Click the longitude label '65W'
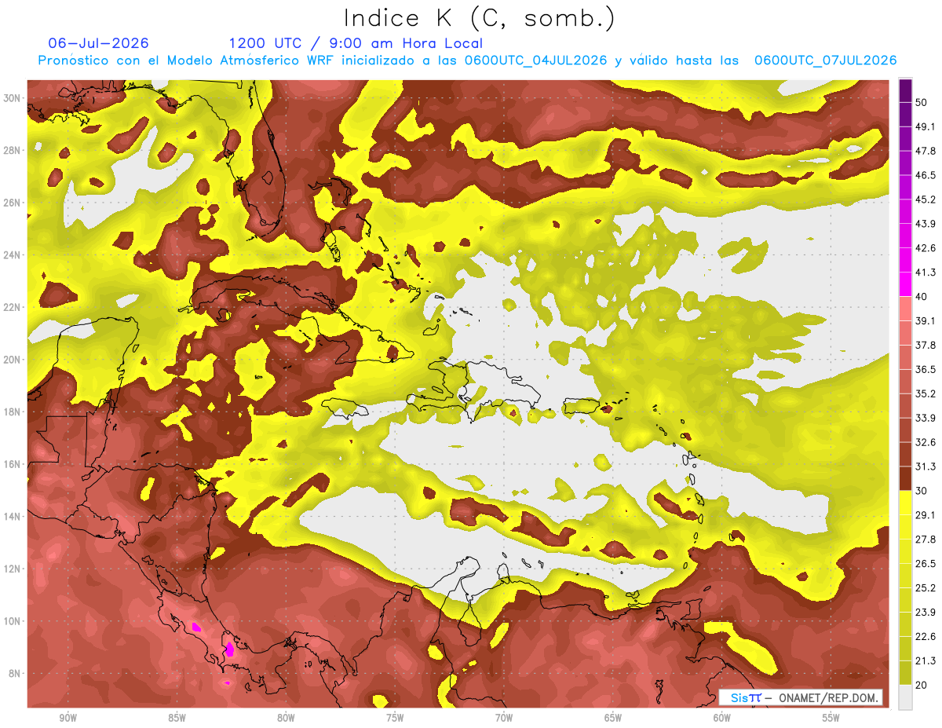942x728 pixels. [x=613, y=718]
